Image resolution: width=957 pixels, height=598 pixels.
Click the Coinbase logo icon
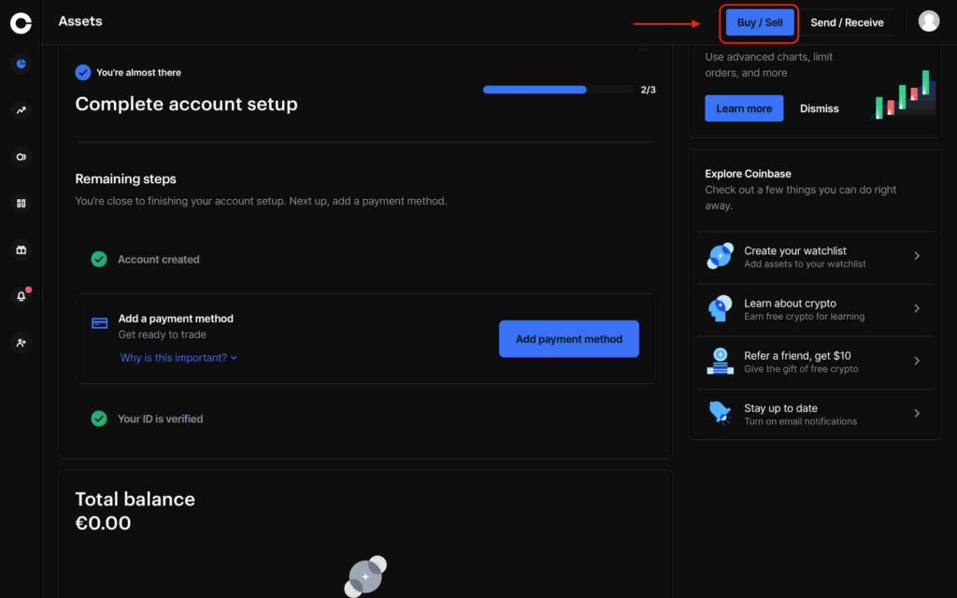click(x=21, y=22)
